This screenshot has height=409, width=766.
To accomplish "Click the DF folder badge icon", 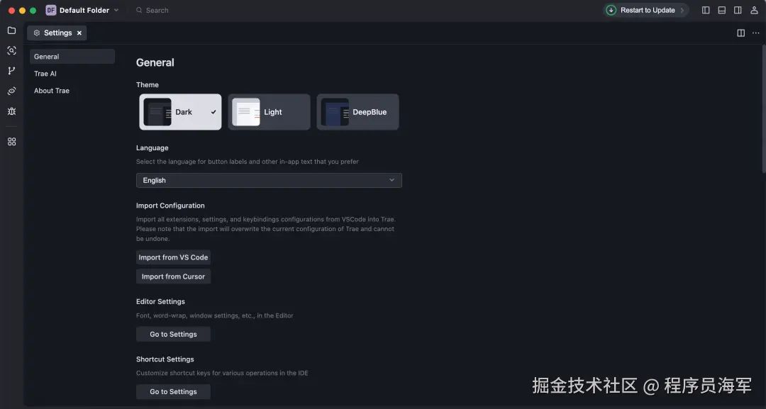I will coord(51,10).
